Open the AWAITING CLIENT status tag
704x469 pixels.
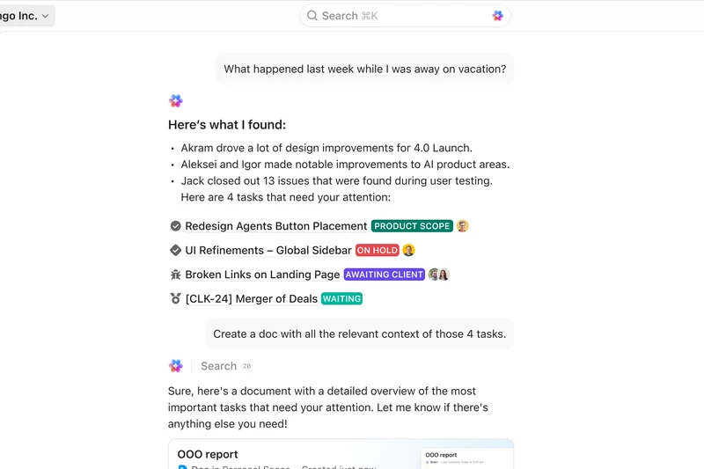pos(384,275)
